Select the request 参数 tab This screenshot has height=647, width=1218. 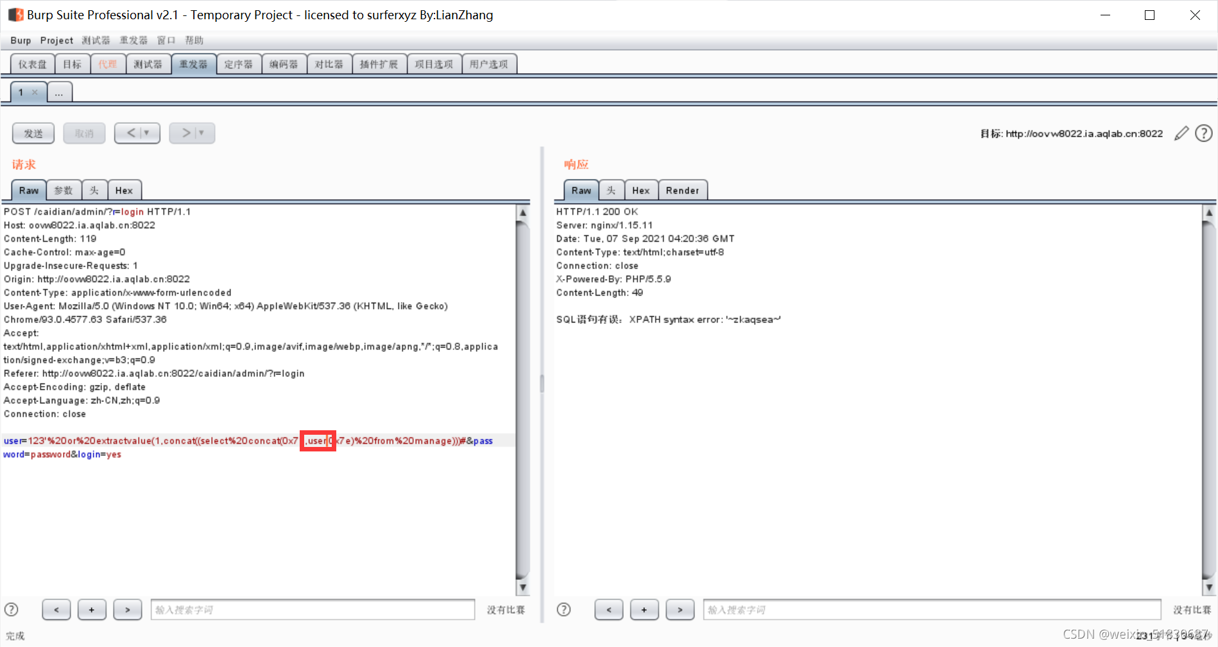click(64, 190)
